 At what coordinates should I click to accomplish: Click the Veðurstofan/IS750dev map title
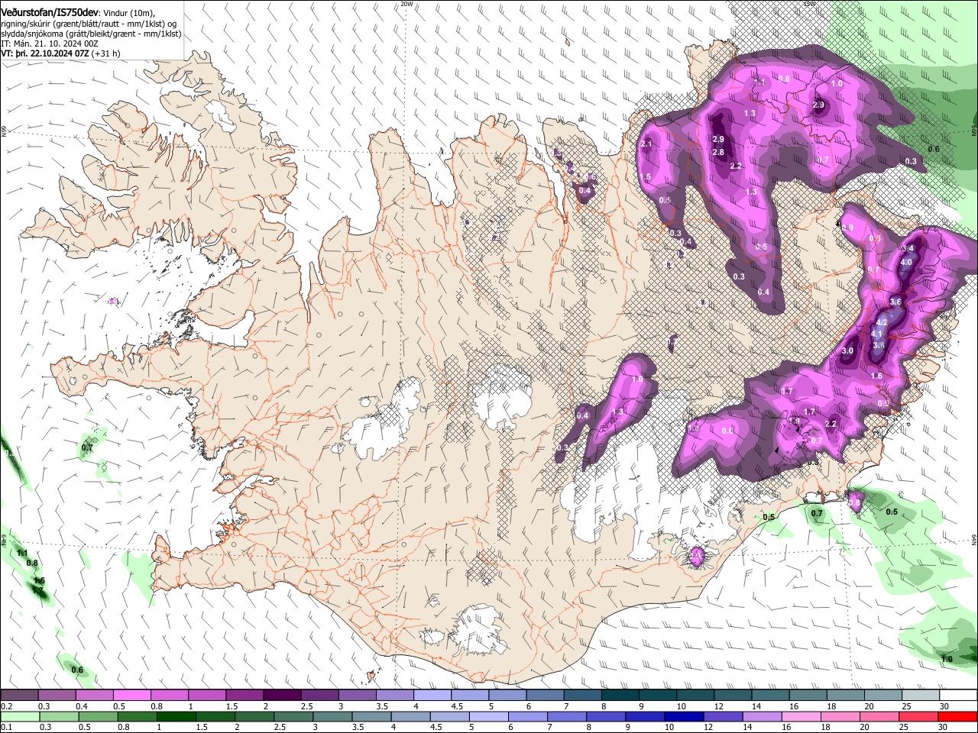click(x=50, y=11)
